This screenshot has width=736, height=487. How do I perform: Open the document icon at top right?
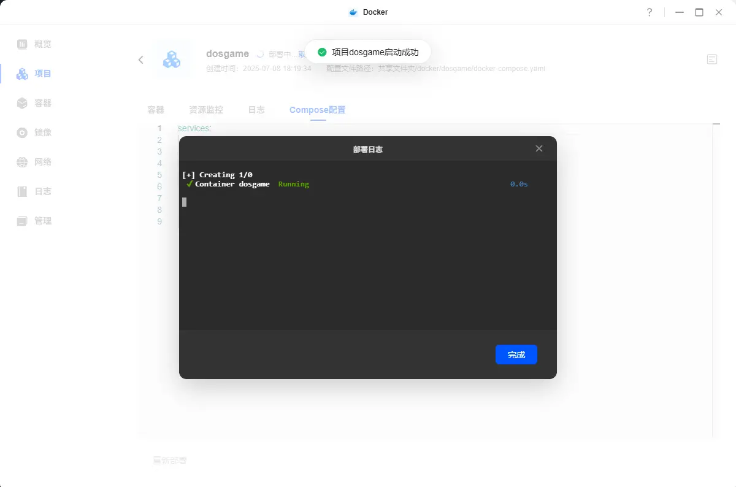coord(712,59)
